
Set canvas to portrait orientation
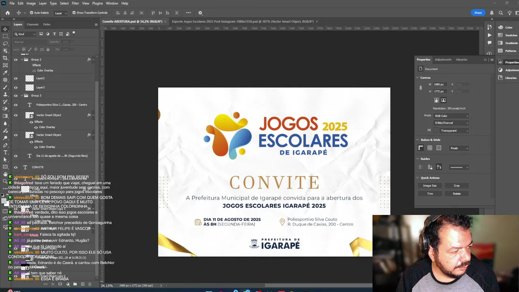(x=436, y=100)
